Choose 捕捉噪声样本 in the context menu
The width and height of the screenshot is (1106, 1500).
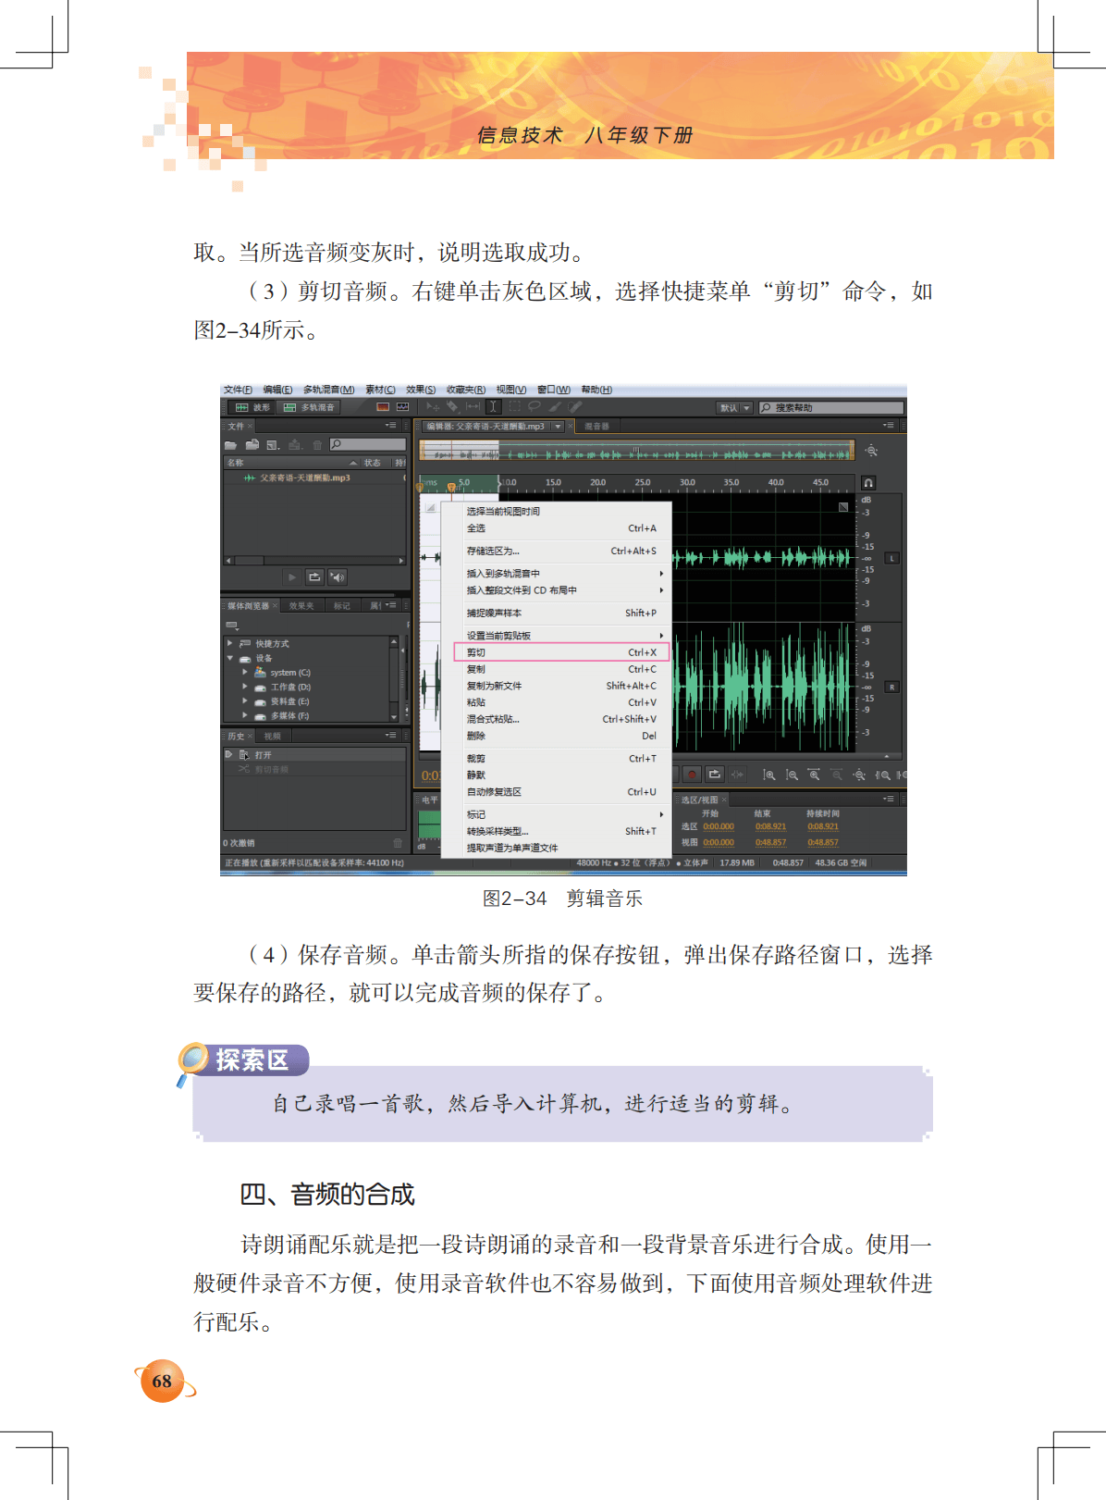[561, 613]
